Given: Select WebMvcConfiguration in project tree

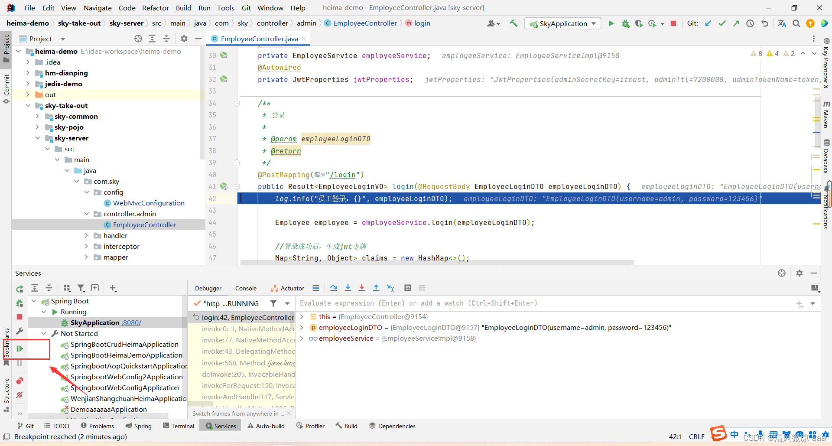Looking at the screenshot, I should coord(149,203).
